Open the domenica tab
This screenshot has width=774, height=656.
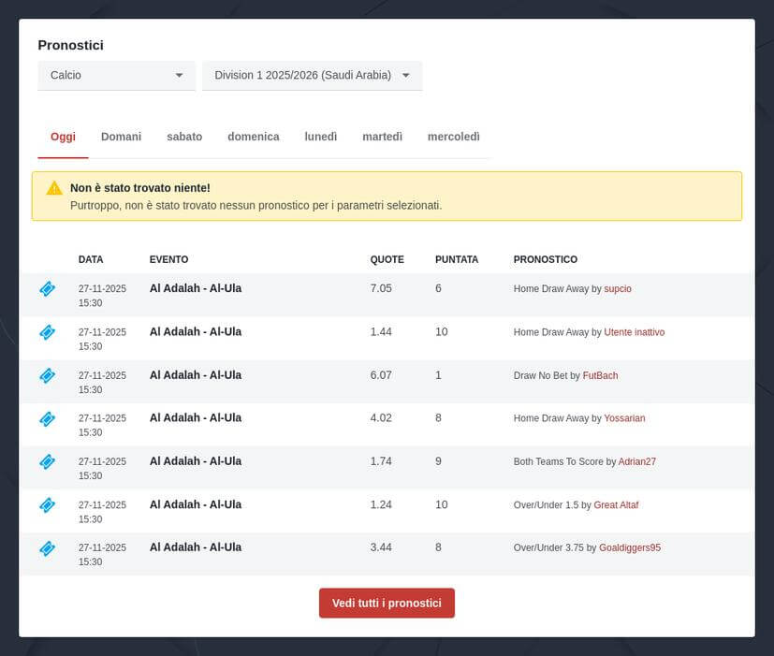253,137
